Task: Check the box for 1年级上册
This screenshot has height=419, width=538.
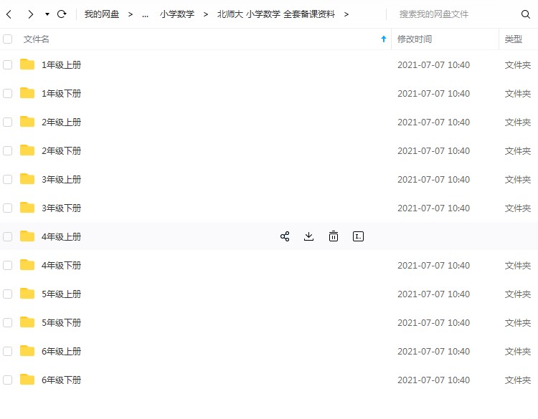Action: pos(8,64)
